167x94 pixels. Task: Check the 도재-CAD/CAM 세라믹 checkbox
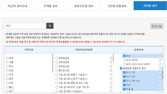(x=124, y=64)
